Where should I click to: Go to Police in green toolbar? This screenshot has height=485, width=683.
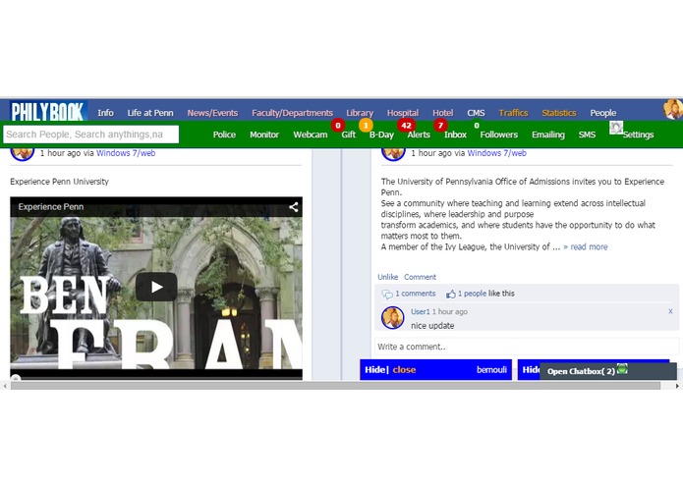[x=224, y=135]
